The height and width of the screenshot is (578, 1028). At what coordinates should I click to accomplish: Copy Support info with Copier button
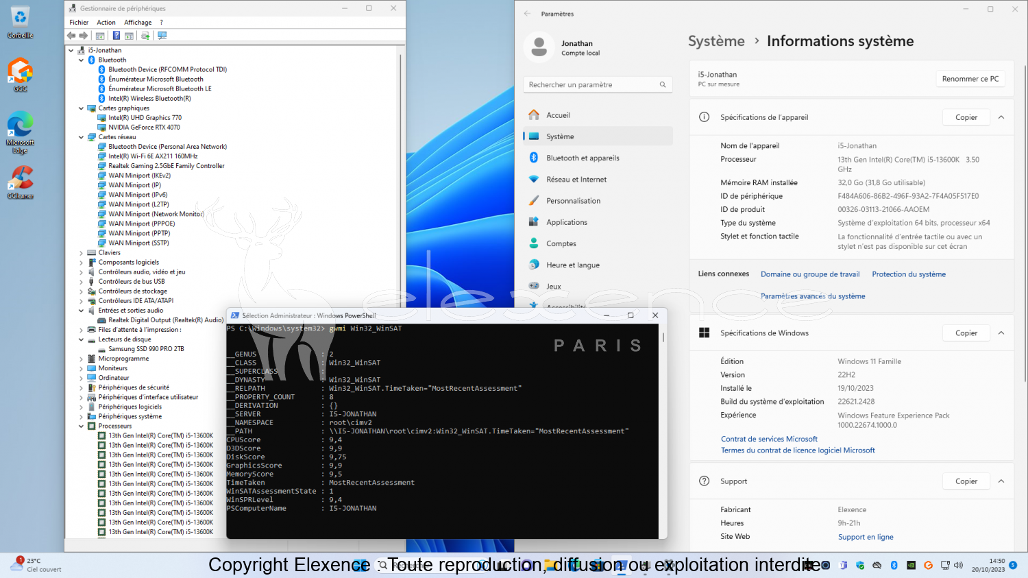pos(966,481)
